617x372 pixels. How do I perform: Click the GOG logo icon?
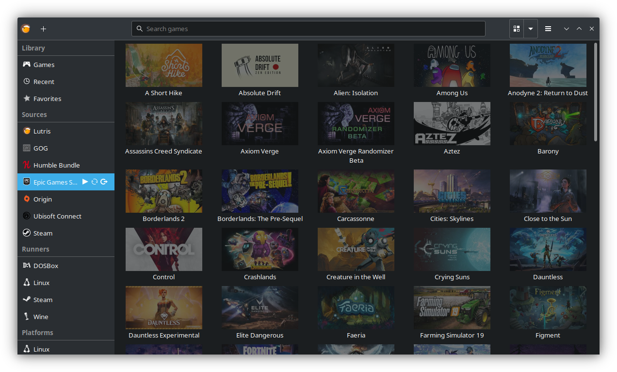[x=27, y=148]
